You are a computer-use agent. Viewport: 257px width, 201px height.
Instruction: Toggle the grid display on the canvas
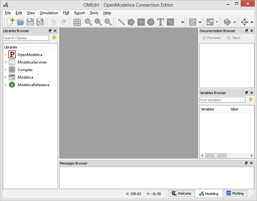[x=77, y=22]
